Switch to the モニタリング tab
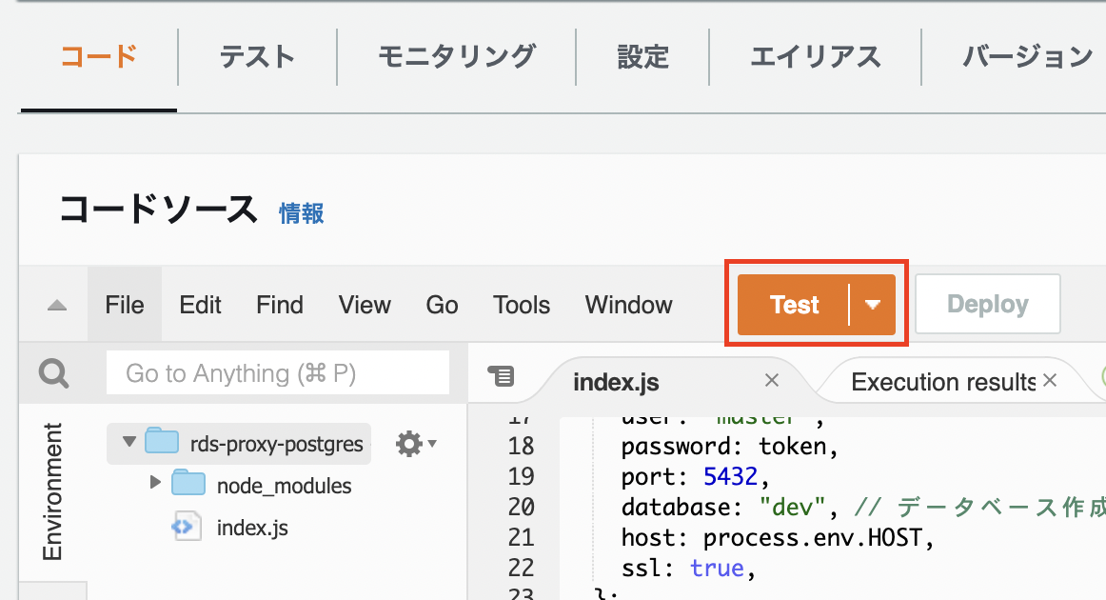The image size is (1106, 600). coord(456,57)
